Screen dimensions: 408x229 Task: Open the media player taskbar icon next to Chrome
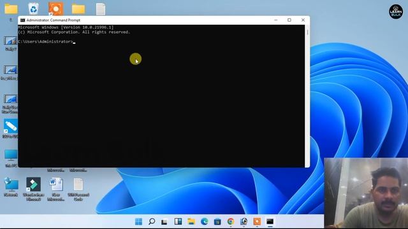click(244, 221)
